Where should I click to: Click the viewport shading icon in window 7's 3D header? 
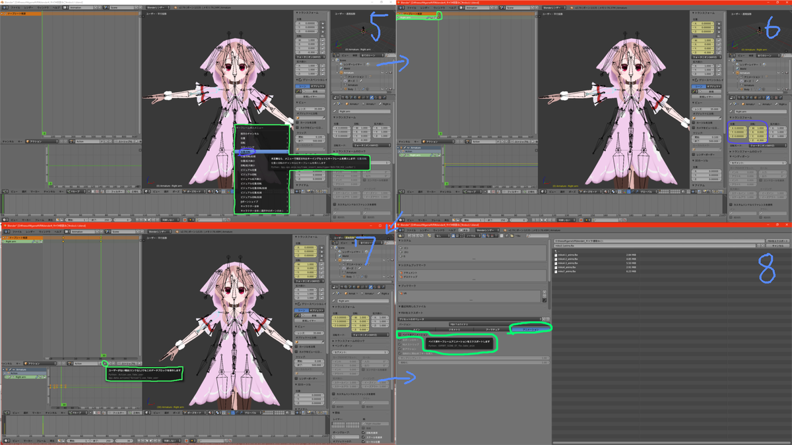pos(211,413)
